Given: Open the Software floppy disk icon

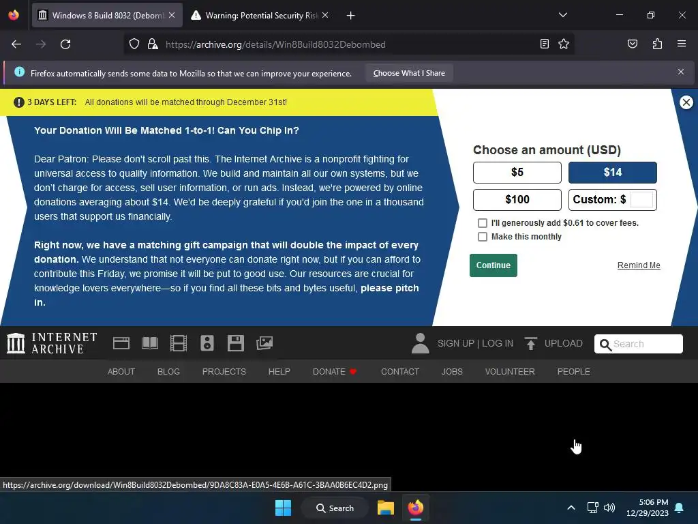Looking at the screenshot, I should pyautogui.click(x=235, y=343).
